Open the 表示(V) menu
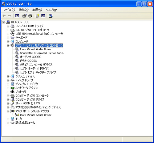 tap(37, 10)
